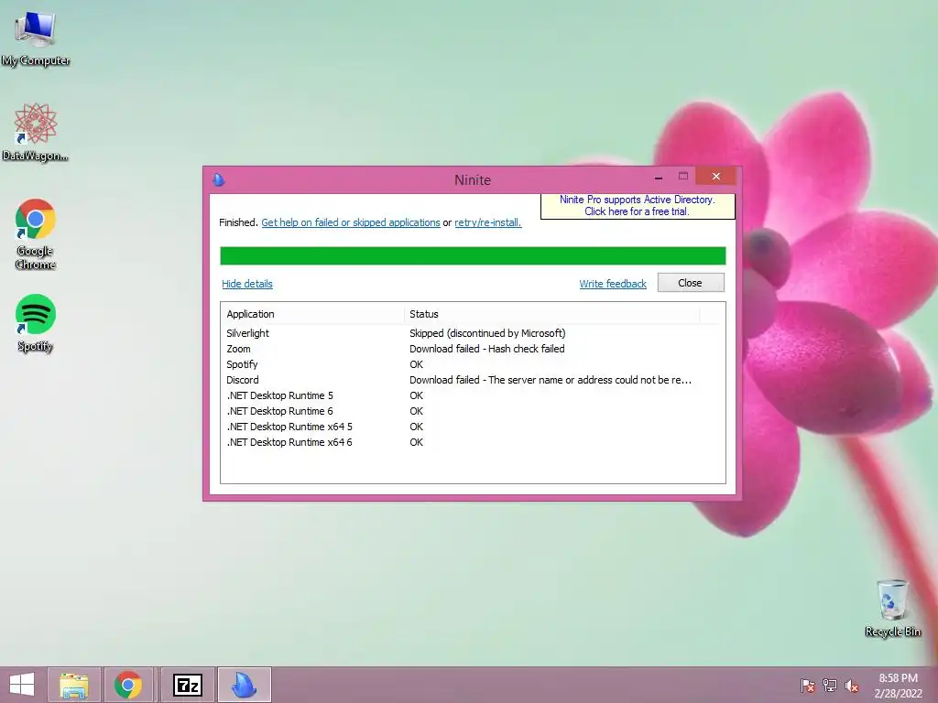Open Chrome from the taskbar
This screenshot has height=703, width=938.
coord(128,685)
